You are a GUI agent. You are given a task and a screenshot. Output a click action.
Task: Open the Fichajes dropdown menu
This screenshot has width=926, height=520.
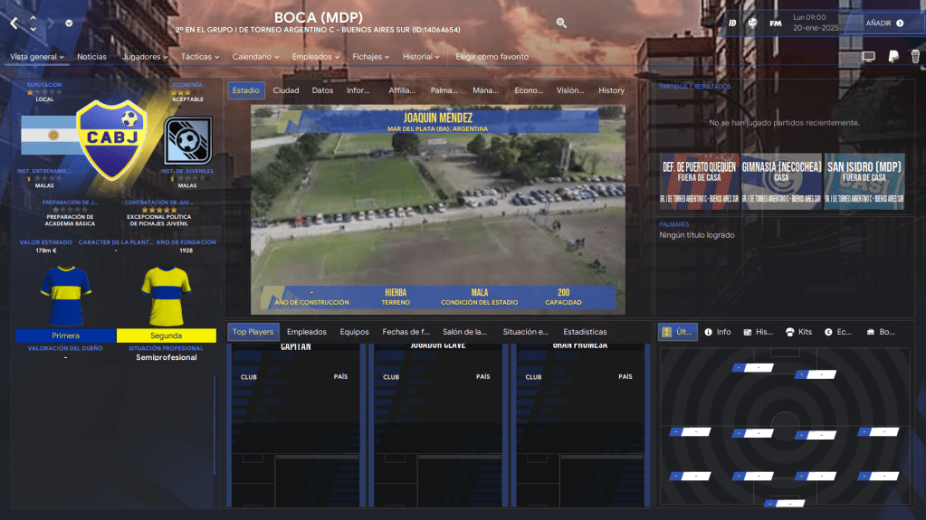pyautogui.click(x=371, y=57)
